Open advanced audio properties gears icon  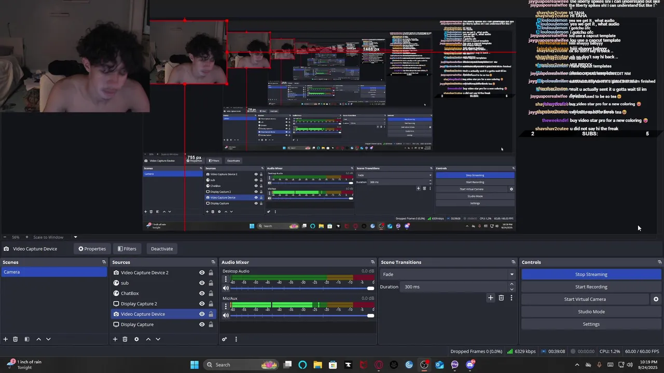click(x=225, y=339)
